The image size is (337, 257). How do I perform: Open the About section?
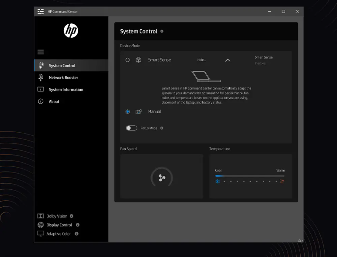click(54, 101)
